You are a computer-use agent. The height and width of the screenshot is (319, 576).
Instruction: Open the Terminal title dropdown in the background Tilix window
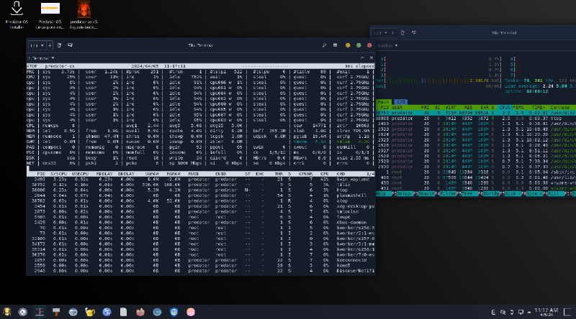(387, 46)
